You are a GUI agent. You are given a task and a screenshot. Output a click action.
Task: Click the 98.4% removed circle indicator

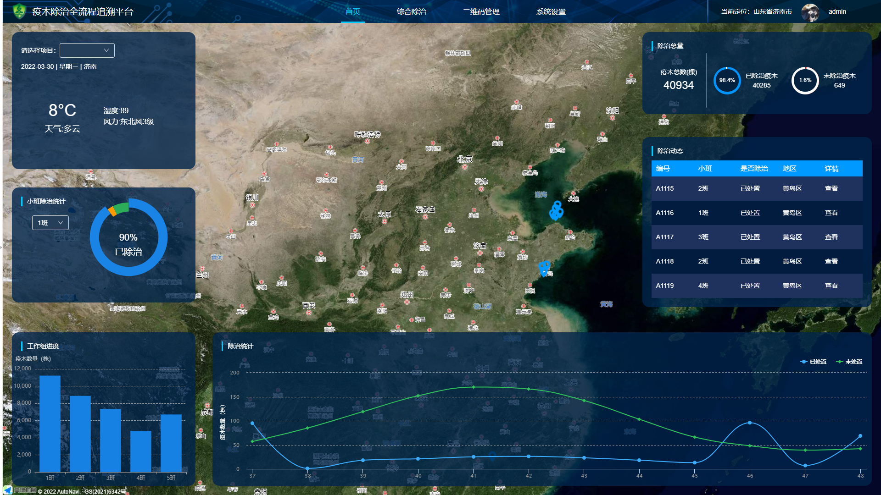pos(727,80)
